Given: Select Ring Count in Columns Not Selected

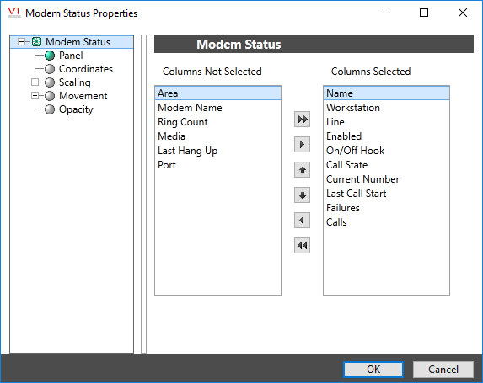Looking at the screenshot, I should [217, 122].
